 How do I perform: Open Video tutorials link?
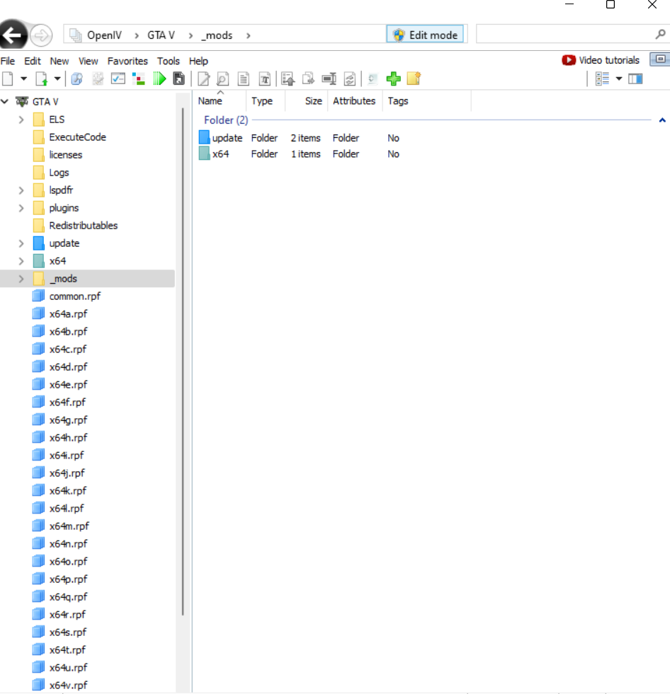[x=601, y=60]
